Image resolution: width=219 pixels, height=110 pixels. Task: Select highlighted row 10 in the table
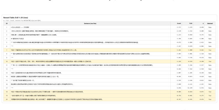point(109,61)
